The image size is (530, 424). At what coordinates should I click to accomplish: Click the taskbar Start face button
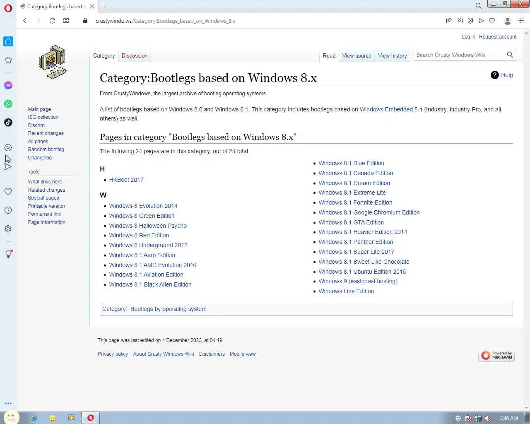tap(11, 417)
